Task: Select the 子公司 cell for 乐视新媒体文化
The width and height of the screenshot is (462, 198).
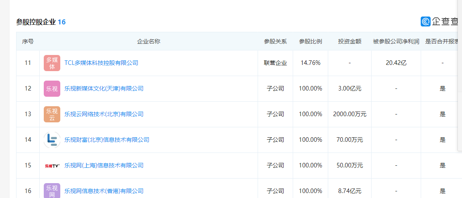Action: [275, 88]
